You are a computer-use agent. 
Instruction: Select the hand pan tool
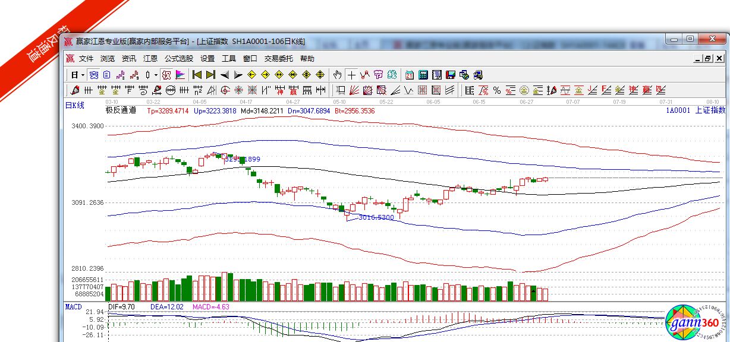[338, 75]
